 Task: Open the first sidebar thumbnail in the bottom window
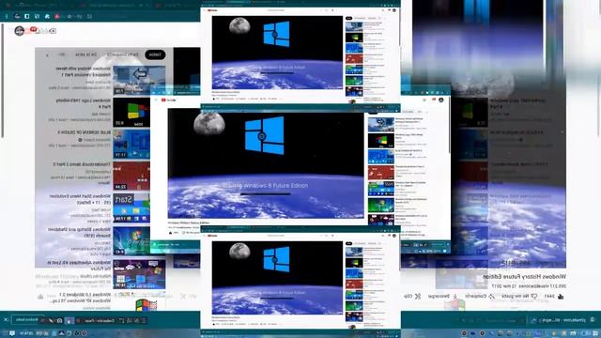(x=354, y=252)
